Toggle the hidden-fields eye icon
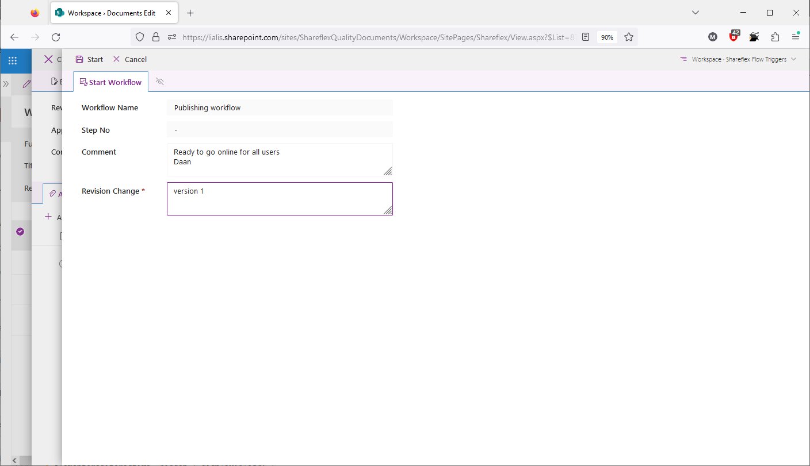This screenshot has width=810, height=466. (x=160, y=82)
